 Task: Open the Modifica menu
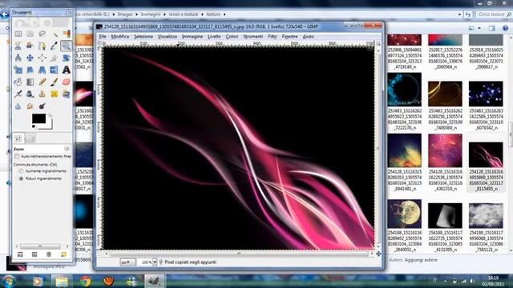[x=120, y=37]
